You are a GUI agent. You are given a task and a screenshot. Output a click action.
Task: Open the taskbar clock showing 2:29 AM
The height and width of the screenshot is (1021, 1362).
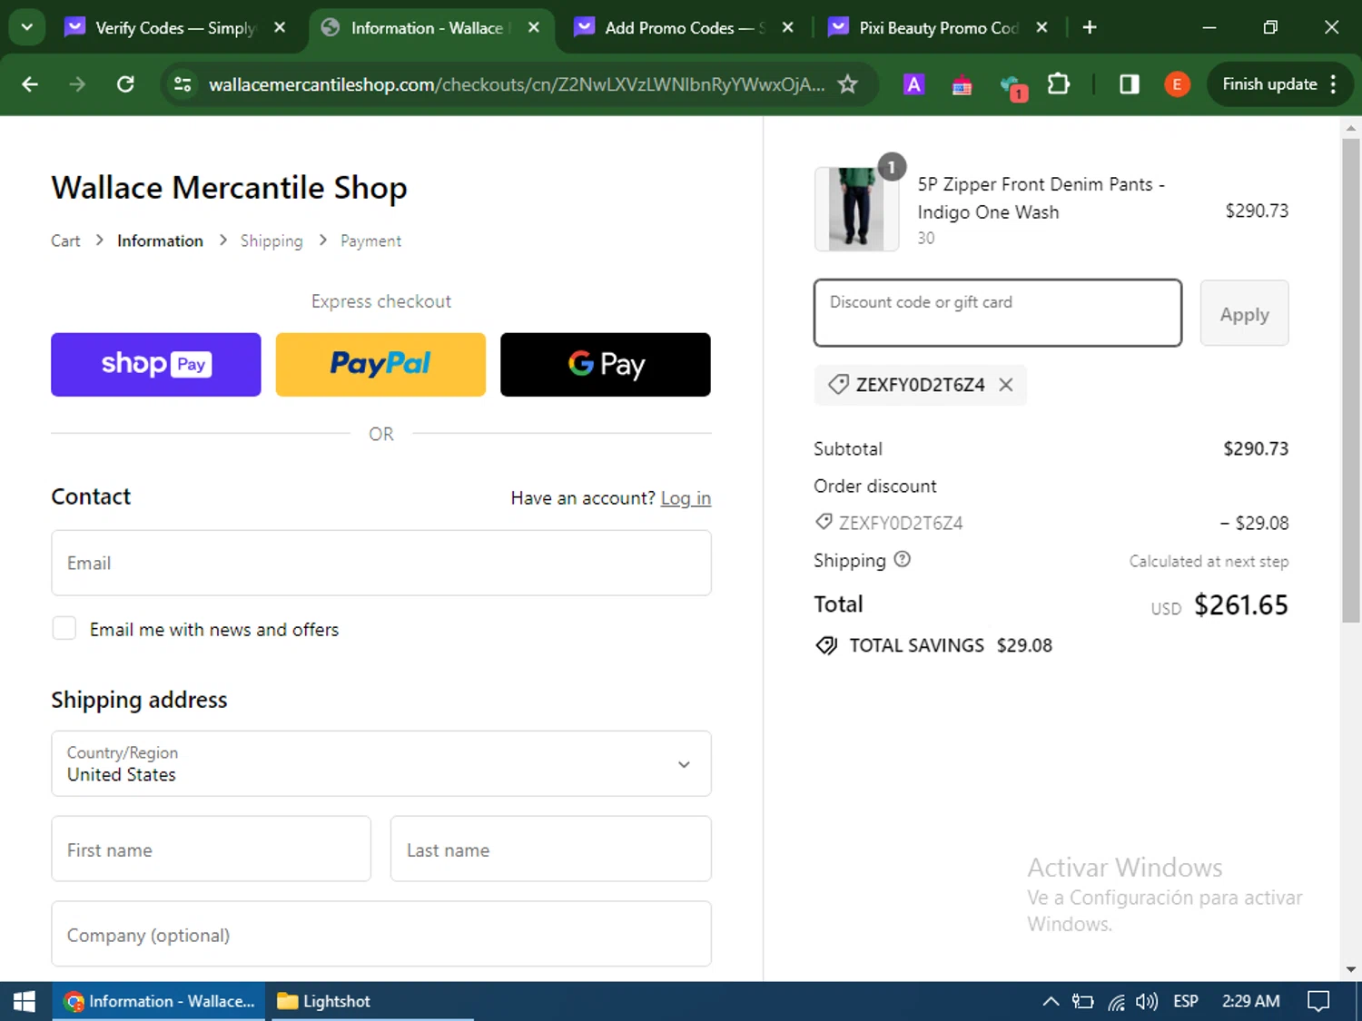coord(1250,1001)
